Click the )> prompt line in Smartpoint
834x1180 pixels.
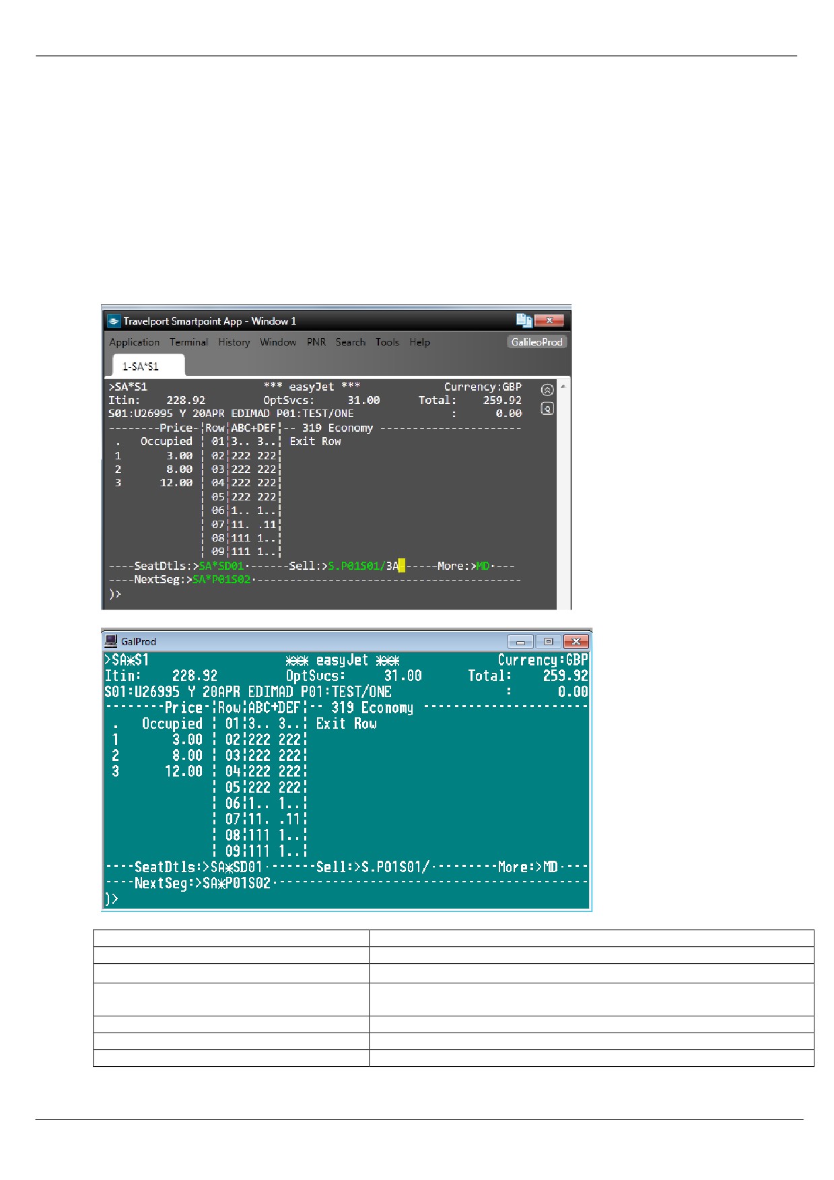coord(115,593)
